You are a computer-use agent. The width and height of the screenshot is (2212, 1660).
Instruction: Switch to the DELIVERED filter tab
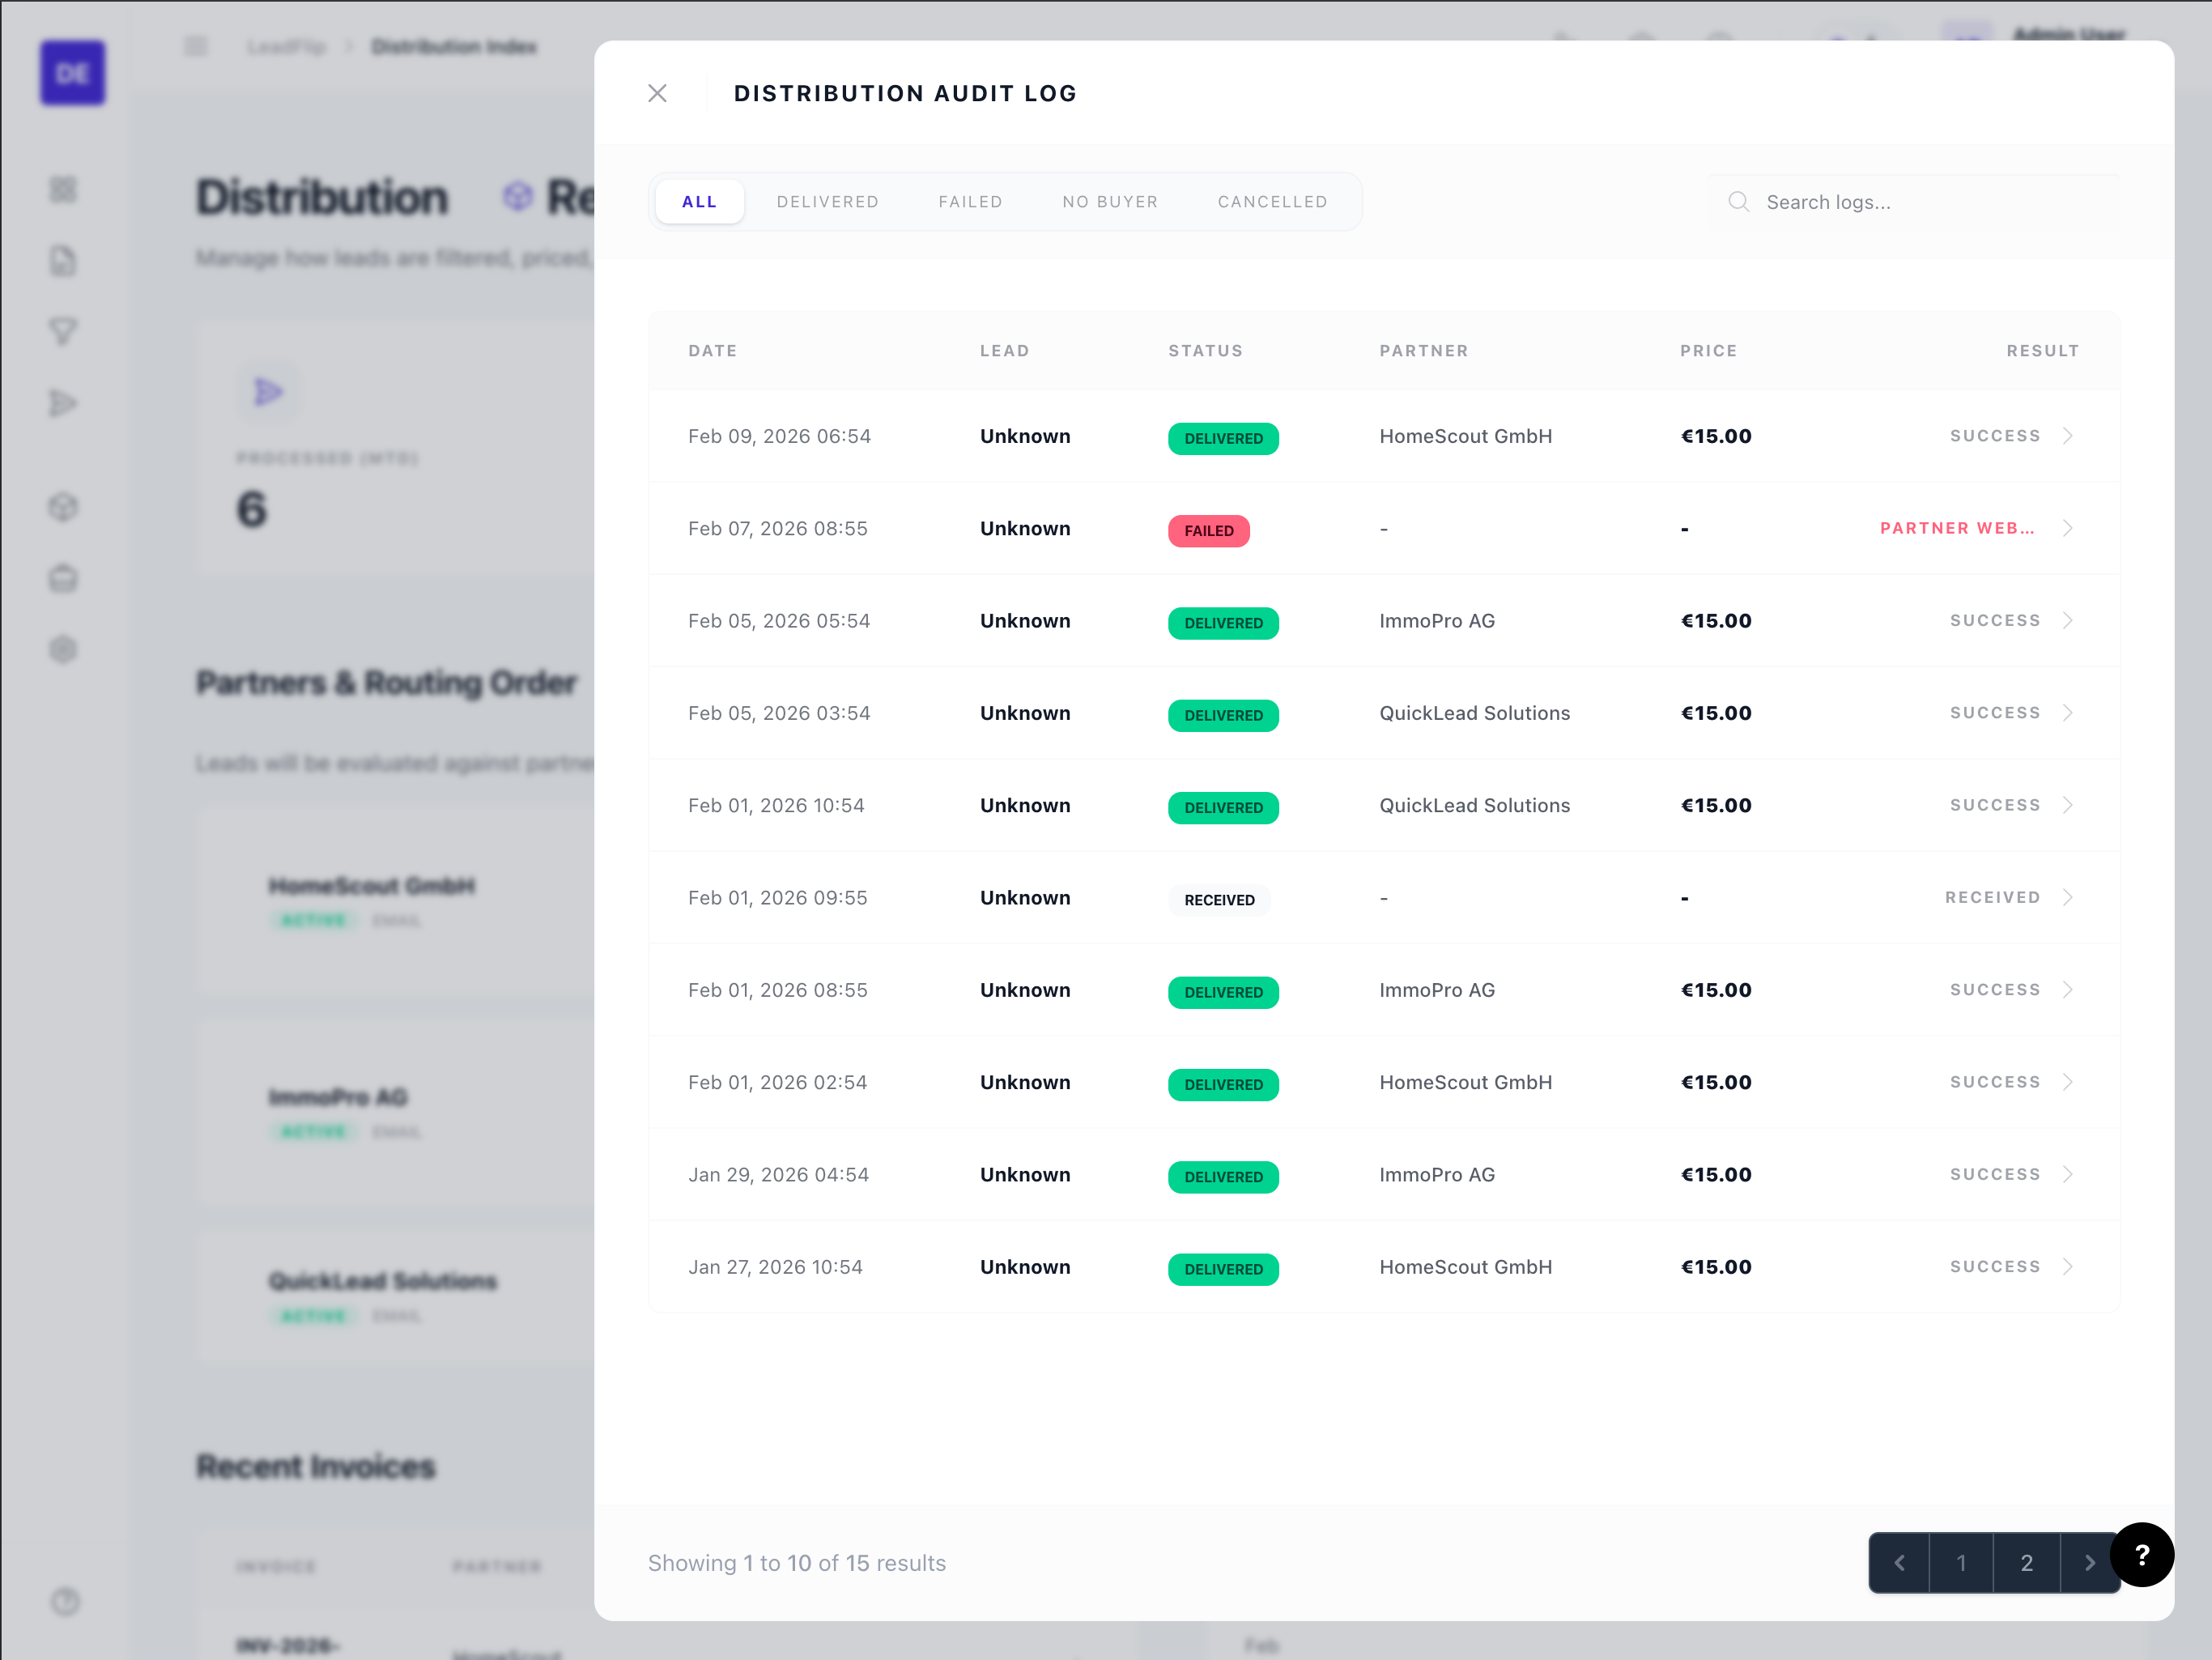827,201
